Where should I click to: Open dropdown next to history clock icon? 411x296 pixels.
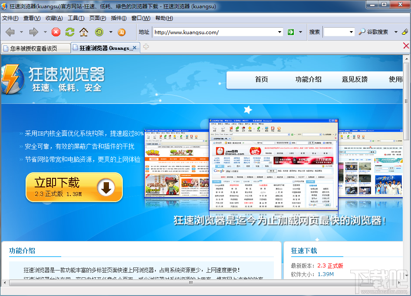coord(111,32)
